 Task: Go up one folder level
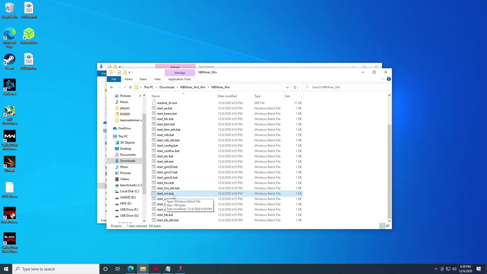click(x=130, y=87)
